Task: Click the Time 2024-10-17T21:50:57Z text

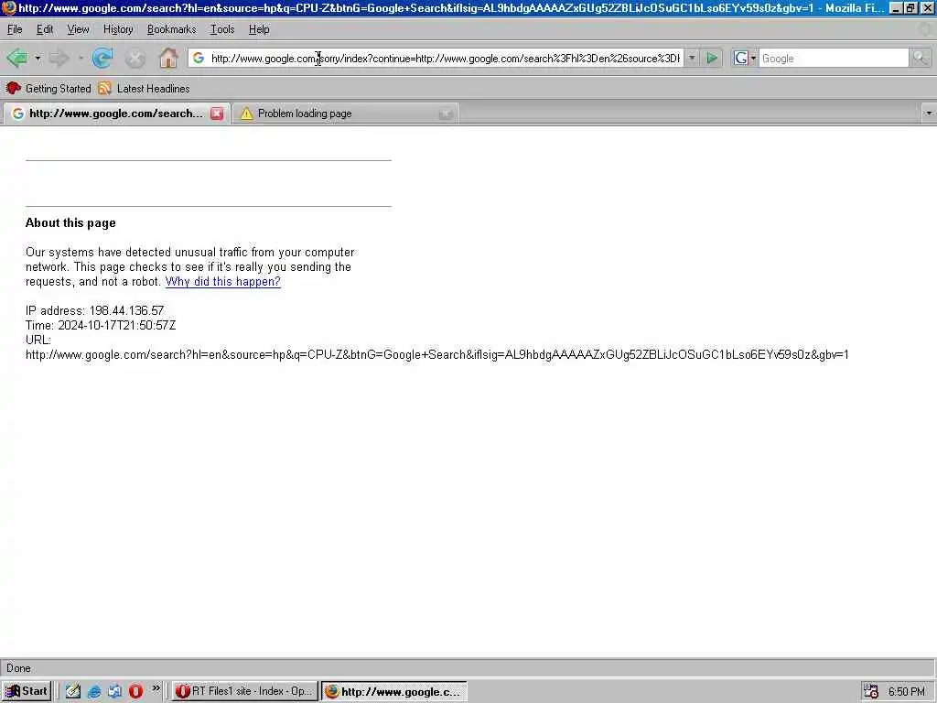Action: point(101,325)
